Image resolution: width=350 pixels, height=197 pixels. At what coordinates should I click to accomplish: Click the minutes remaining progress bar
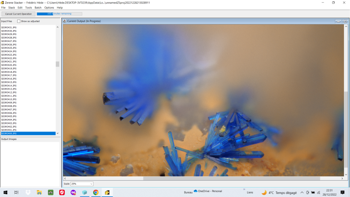(x=59, y=14)
